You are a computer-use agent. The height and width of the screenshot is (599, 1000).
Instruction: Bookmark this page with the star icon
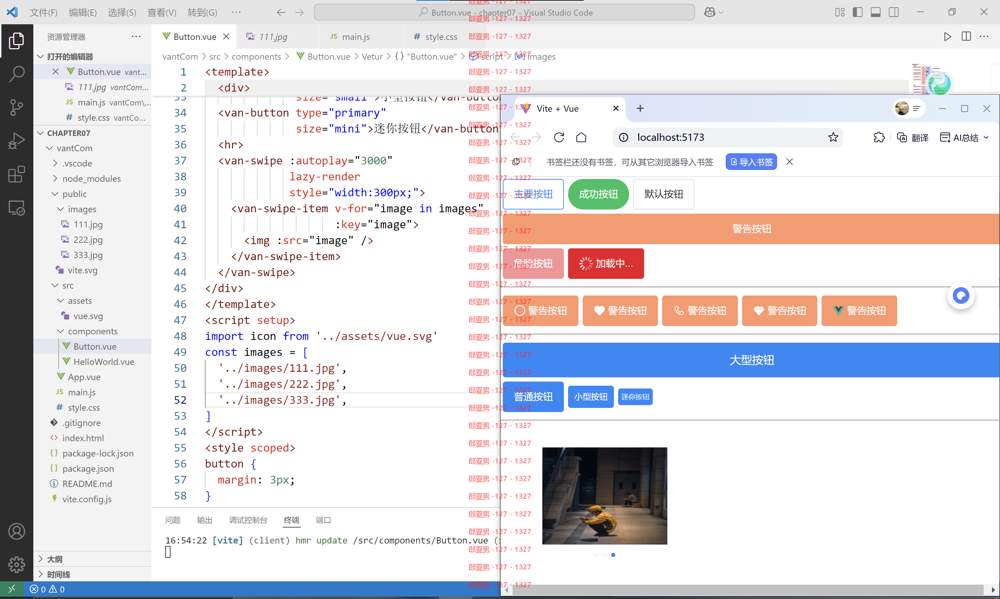[833, 138]
